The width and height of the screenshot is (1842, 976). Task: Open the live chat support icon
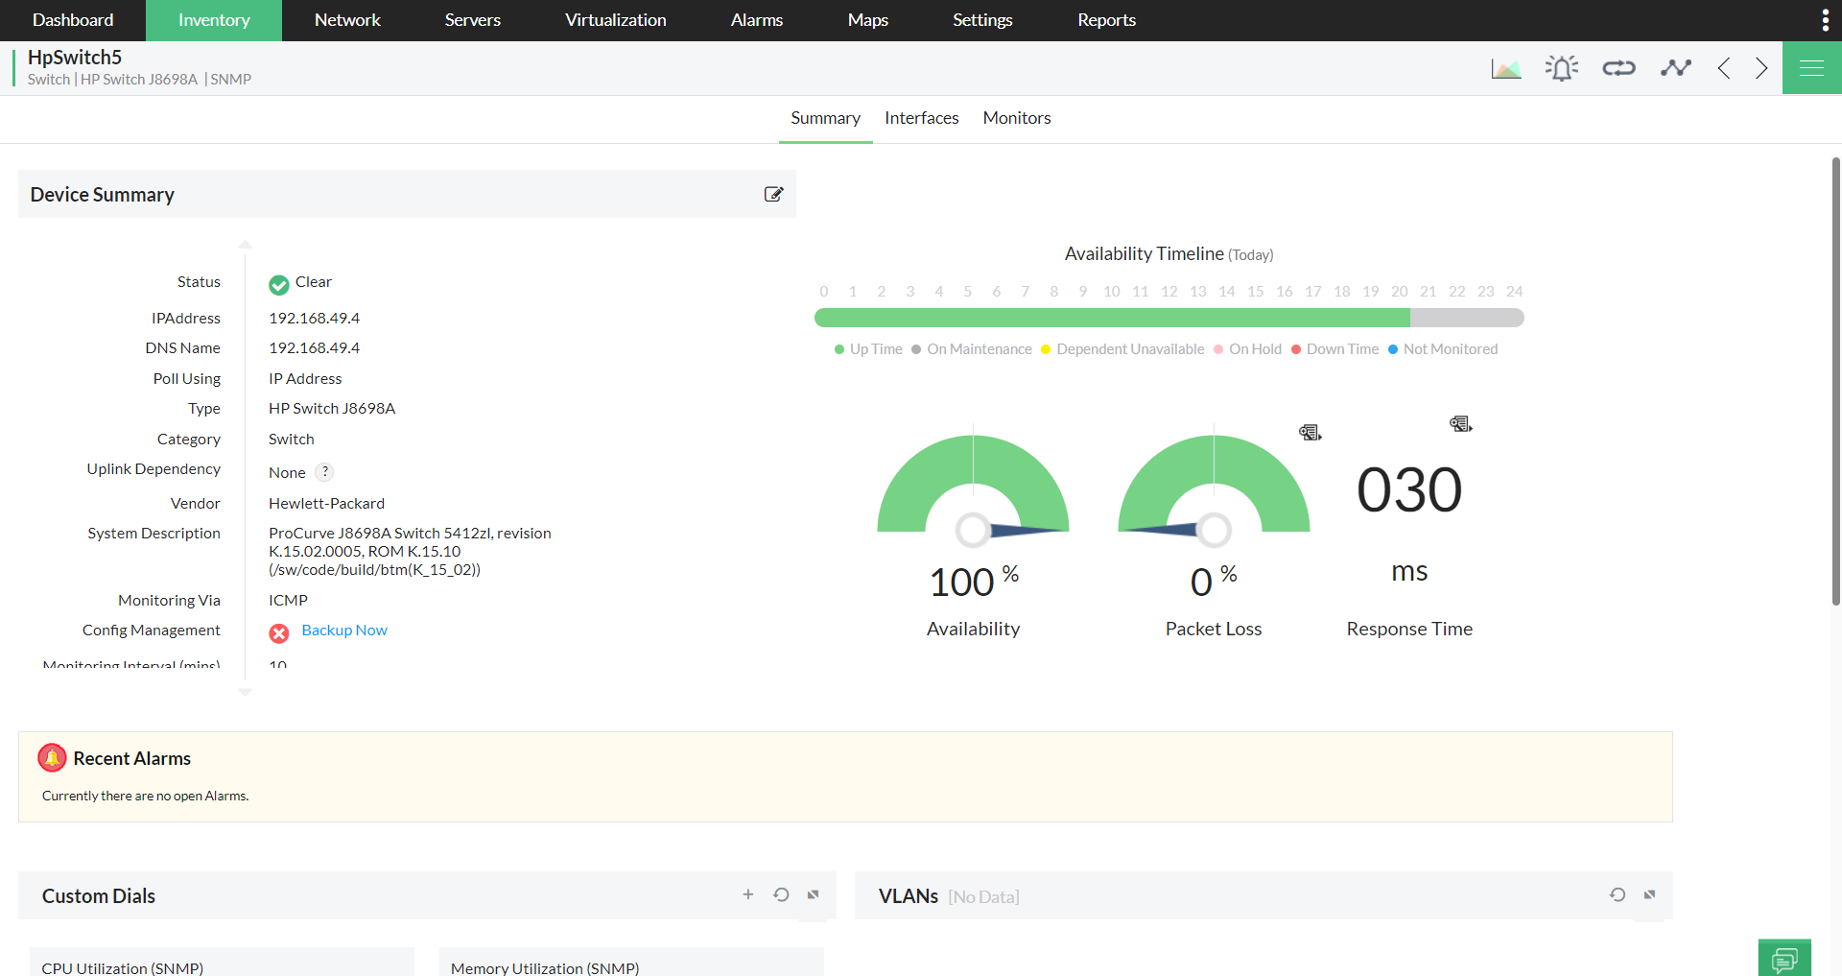point(1784,958)
